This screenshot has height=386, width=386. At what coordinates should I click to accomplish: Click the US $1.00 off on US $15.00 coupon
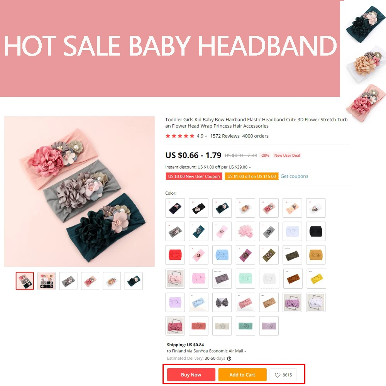pyautogui.click(x=251, y=176)
